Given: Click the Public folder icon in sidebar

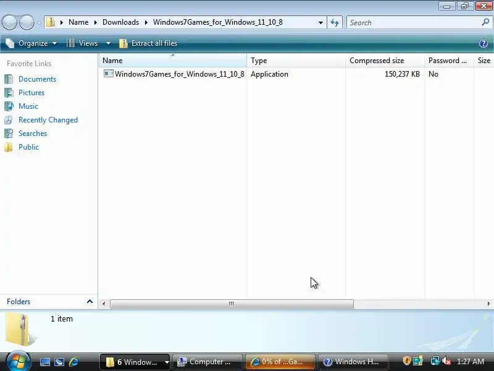Looking at the screenshot, I should coord(9,147).
